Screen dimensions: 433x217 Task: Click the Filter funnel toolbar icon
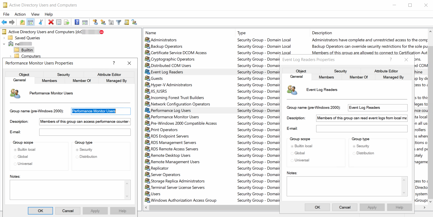(118, 22)
